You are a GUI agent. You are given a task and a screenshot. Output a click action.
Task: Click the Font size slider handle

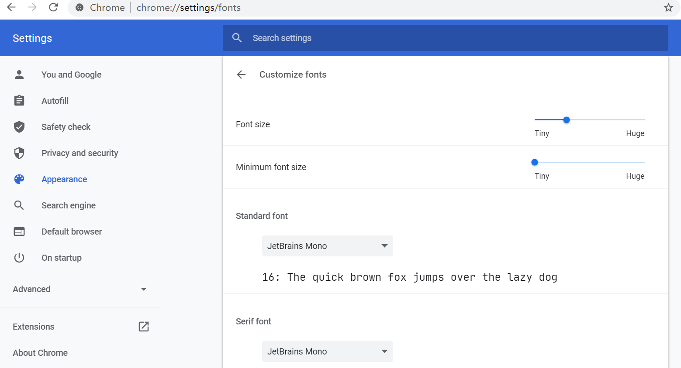point(567,120)
